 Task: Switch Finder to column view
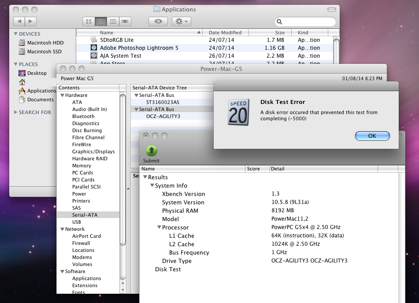(113, 22)
